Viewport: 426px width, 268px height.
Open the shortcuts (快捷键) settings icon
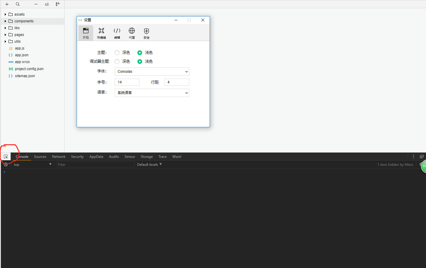[x=101, y=33]
